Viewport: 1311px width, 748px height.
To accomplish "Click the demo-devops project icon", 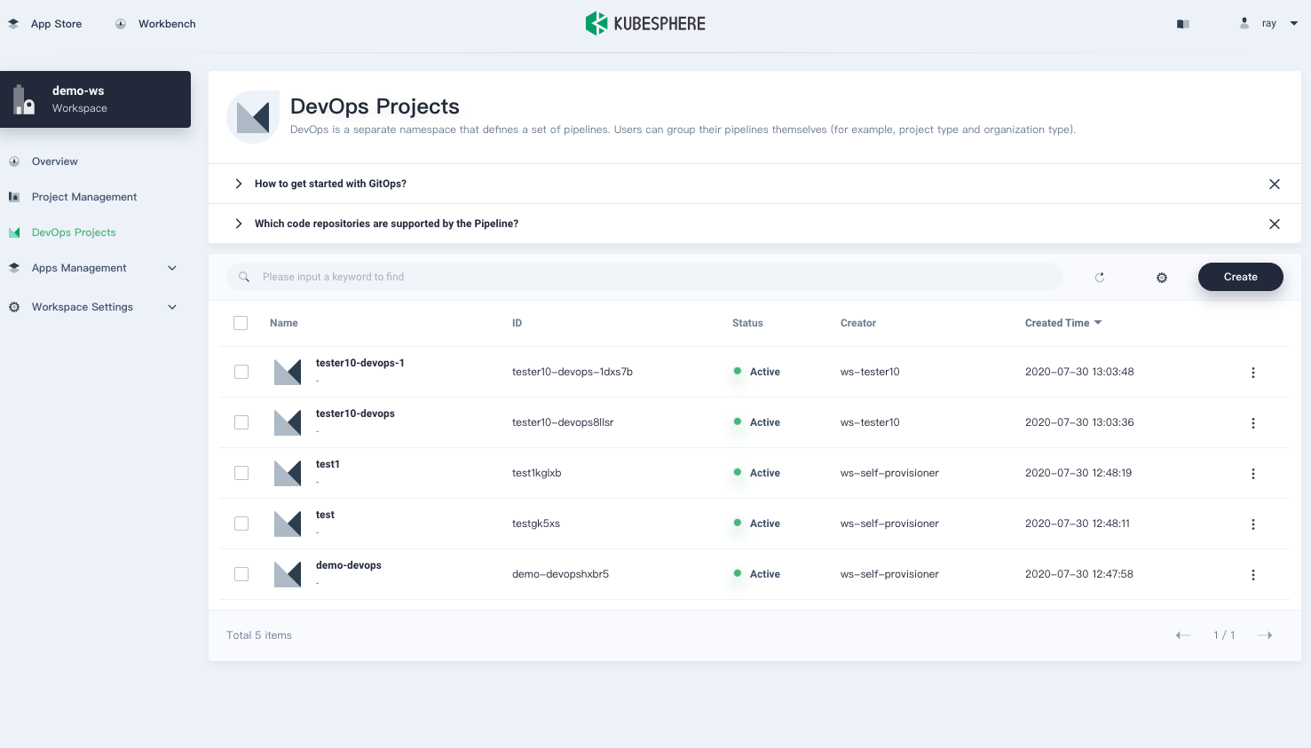I will coord(288,574).
